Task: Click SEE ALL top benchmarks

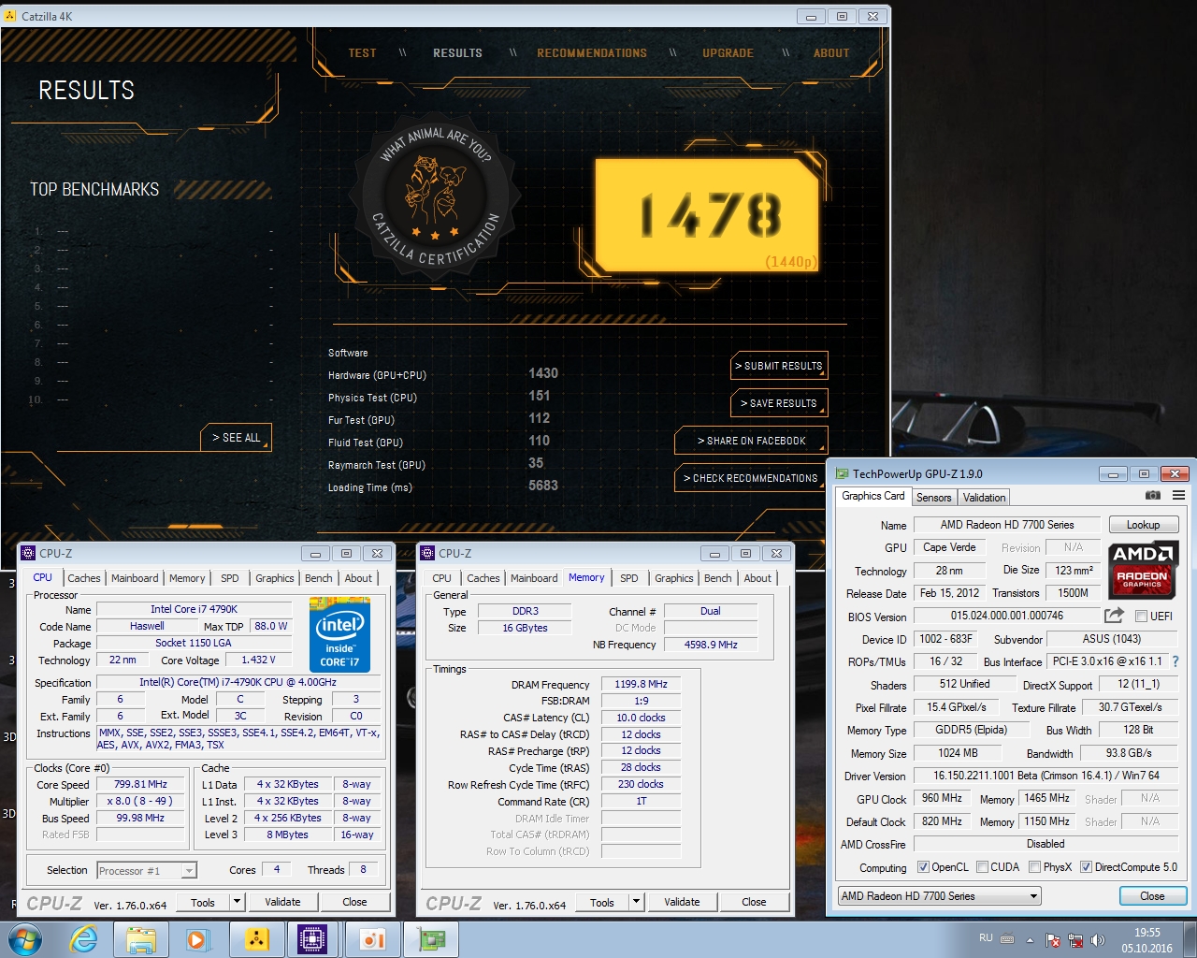Action: (236, 437)
